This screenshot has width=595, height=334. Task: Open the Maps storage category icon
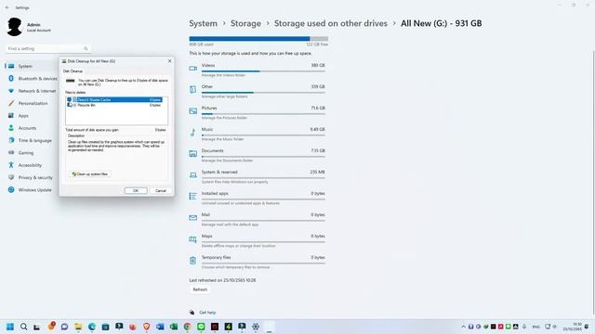(192, 239)
